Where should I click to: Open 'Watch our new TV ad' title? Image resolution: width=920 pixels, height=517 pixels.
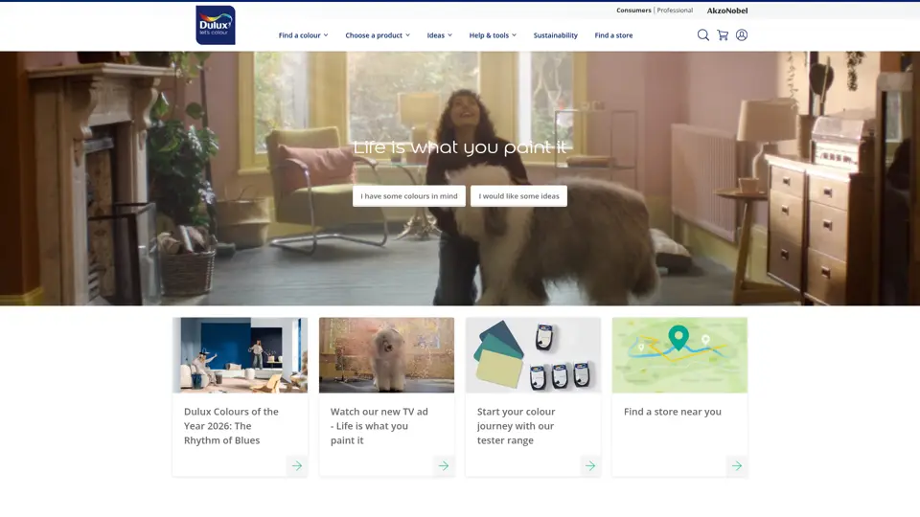pos(379,425)
